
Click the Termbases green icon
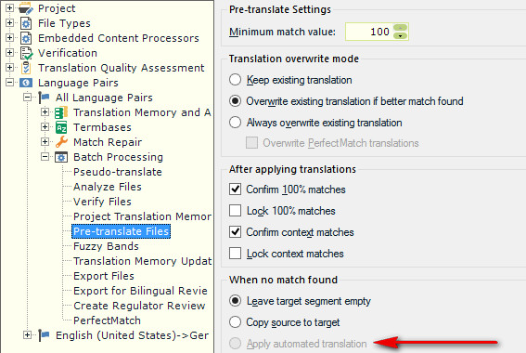(61, 127)
